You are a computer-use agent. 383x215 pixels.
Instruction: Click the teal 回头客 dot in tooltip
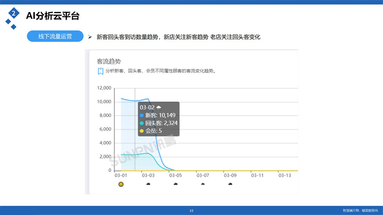point(142,123)
